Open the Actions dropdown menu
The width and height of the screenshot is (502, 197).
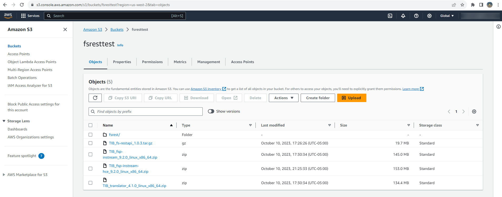click(x=284, y=98)
